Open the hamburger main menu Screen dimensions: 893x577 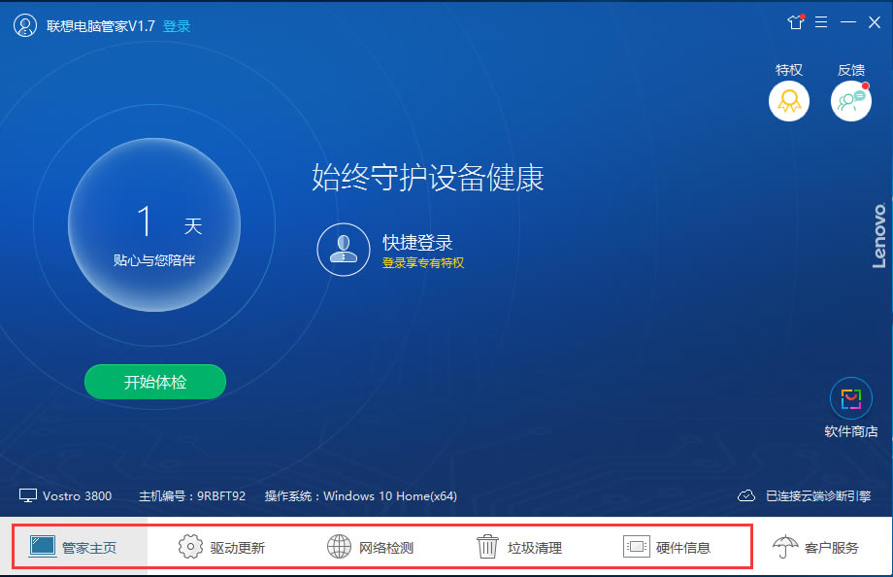point(821,21)
